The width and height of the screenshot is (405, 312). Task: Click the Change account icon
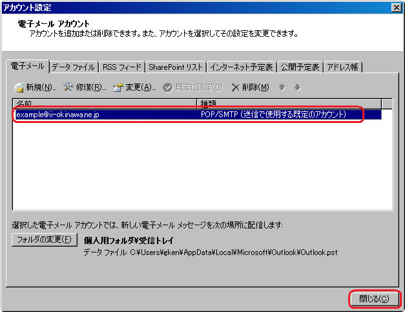[118, 87]
